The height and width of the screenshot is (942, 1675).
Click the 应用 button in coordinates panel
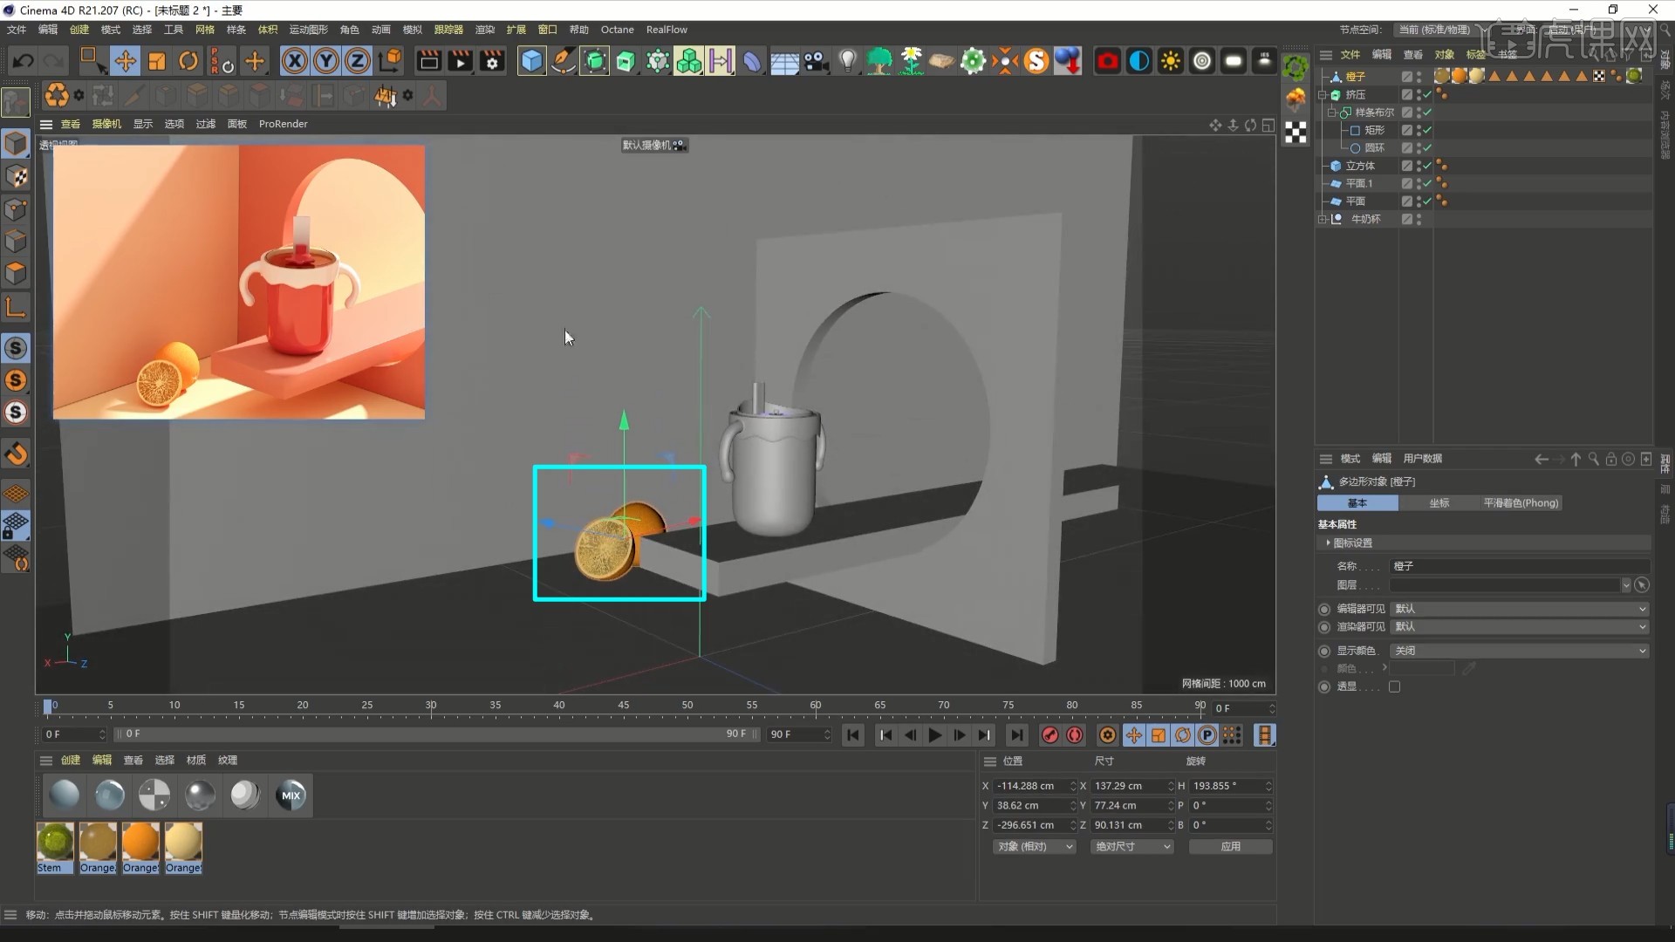pos(1230,846)
